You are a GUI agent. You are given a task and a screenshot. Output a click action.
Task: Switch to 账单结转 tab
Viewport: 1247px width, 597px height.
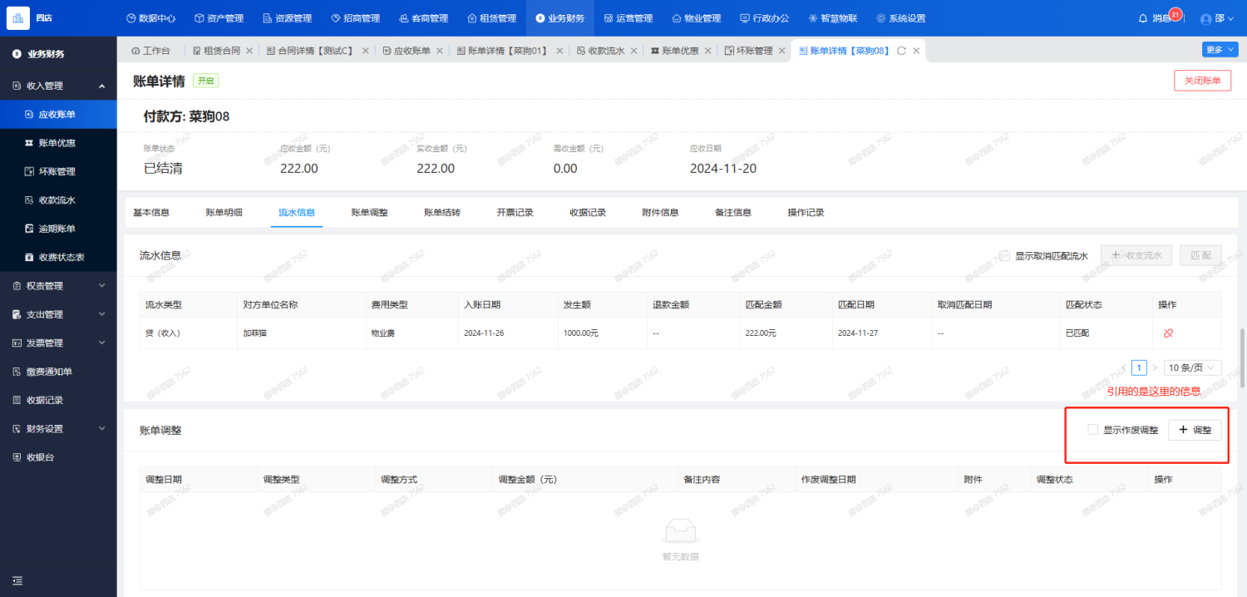442,213
